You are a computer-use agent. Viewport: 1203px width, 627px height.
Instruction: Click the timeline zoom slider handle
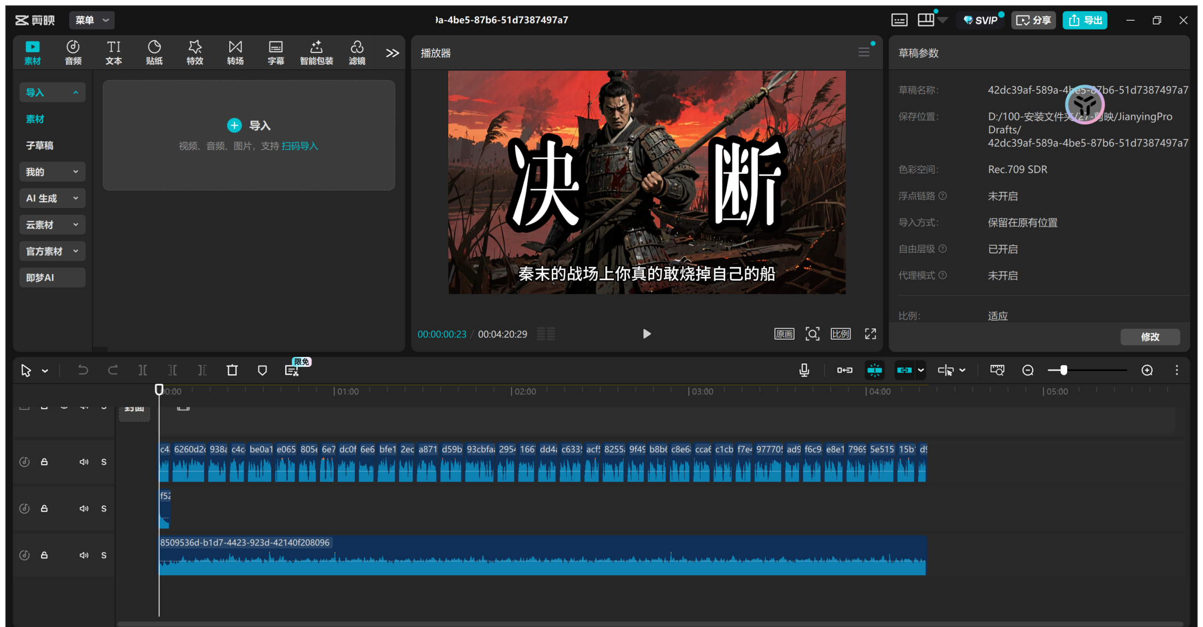(x=1063, y=370)
